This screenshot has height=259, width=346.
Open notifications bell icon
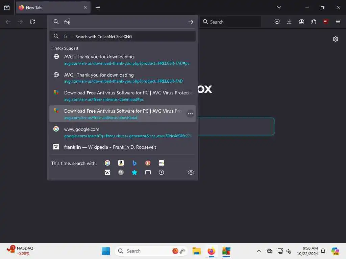[323, 251]
